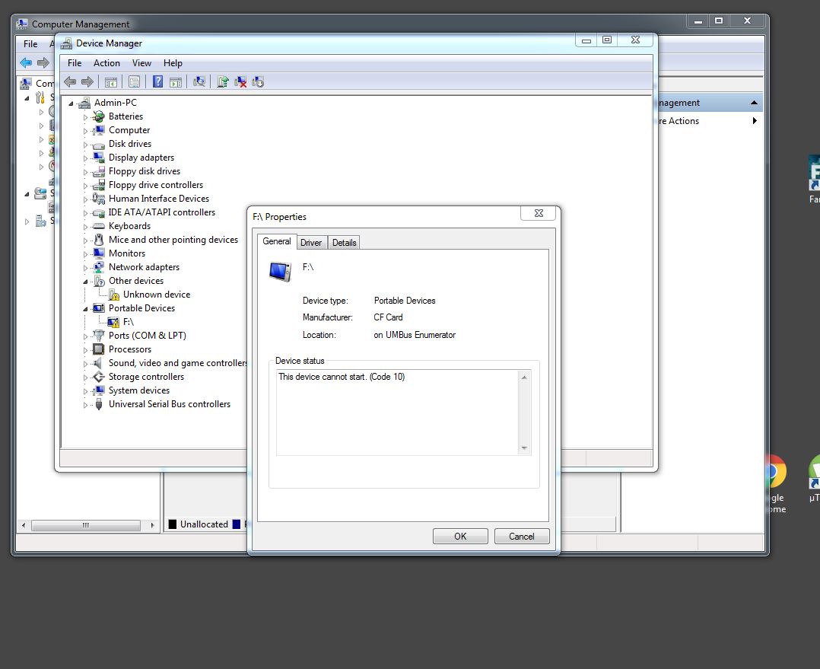Click the Device status text box
Screen dimensions: 820x669
397,412
